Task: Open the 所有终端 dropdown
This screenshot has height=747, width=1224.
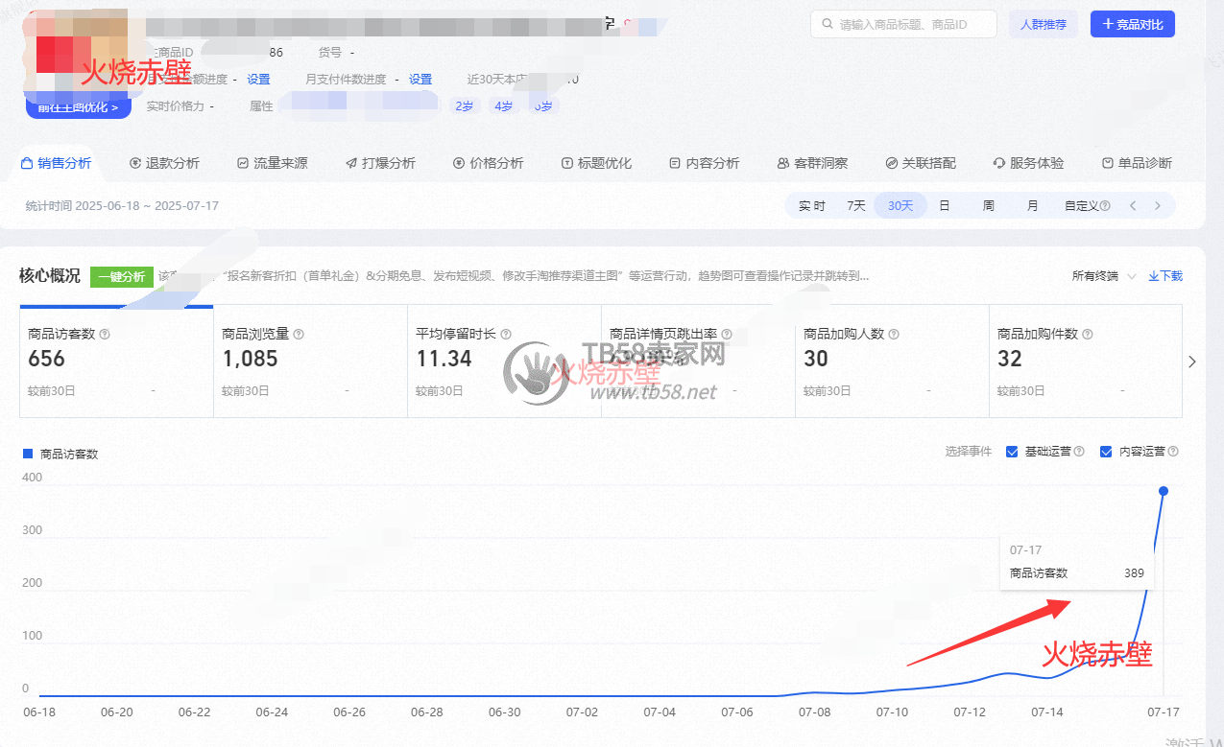Action: coord(1103,276)
